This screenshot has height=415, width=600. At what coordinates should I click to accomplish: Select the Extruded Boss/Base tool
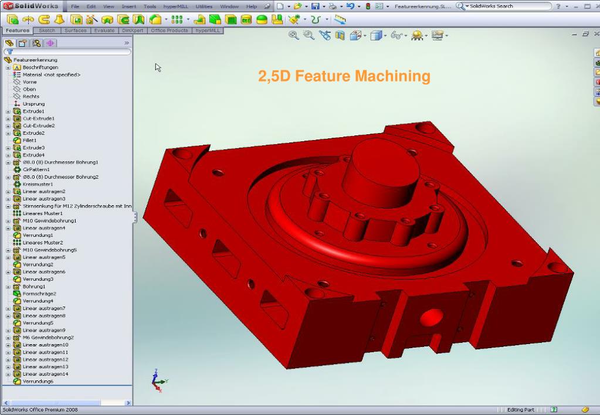13,19
